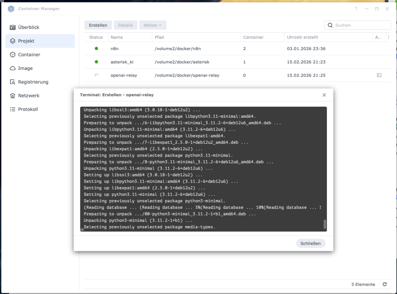The height and width of the screenshot is (294, 397).
Task: Open the Container section in the sidebar
Action: (x=29, y=55)
